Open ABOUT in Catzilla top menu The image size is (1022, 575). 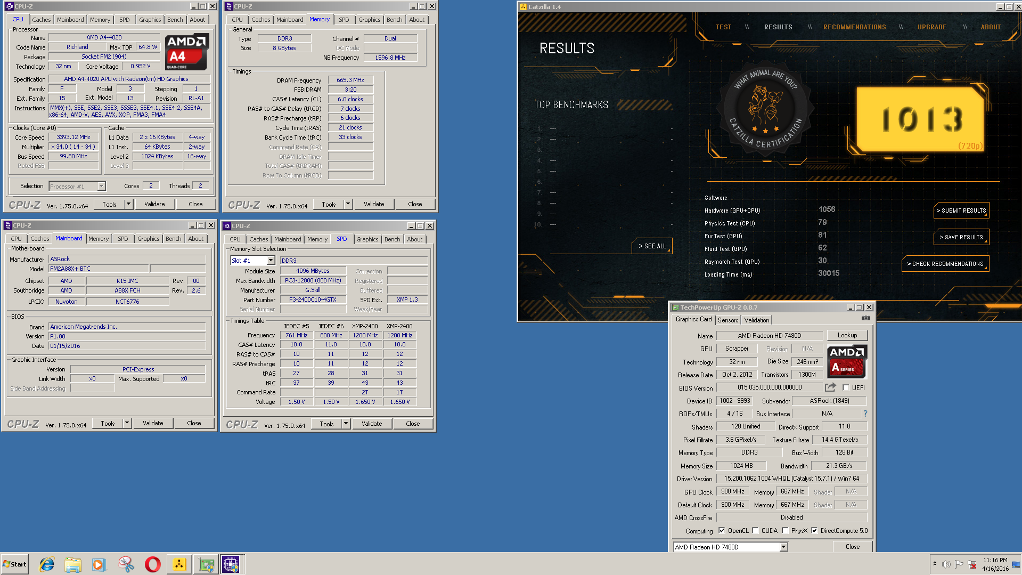point(991,27)
